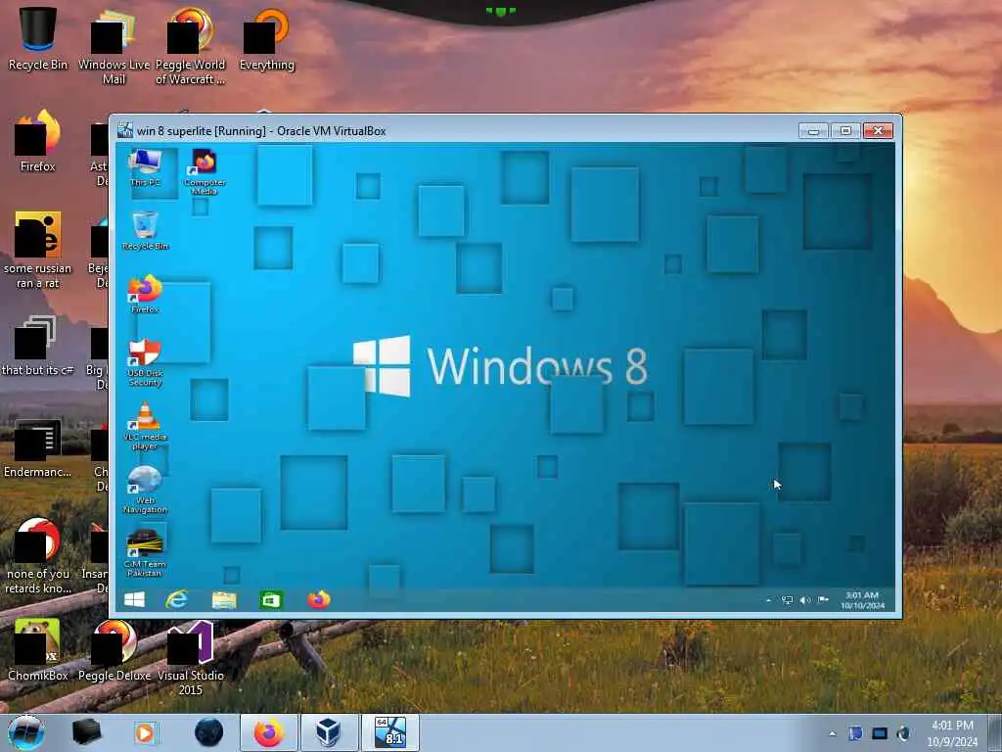
Task: Select the VM's Recycle Bin icon
Action: tap(145, 231)
